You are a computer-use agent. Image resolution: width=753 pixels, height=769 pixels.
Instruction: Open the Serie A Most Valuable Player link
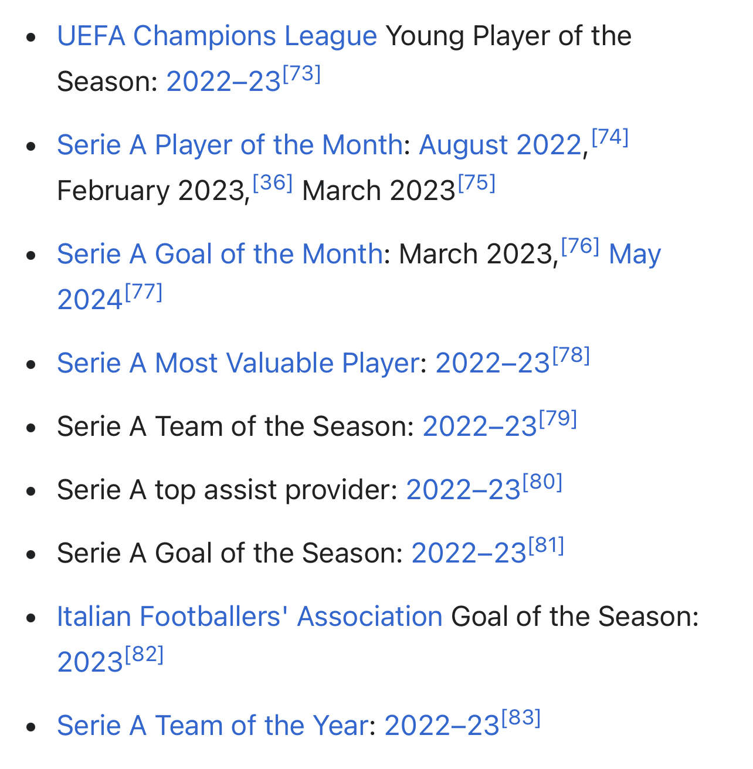(238, 363)
